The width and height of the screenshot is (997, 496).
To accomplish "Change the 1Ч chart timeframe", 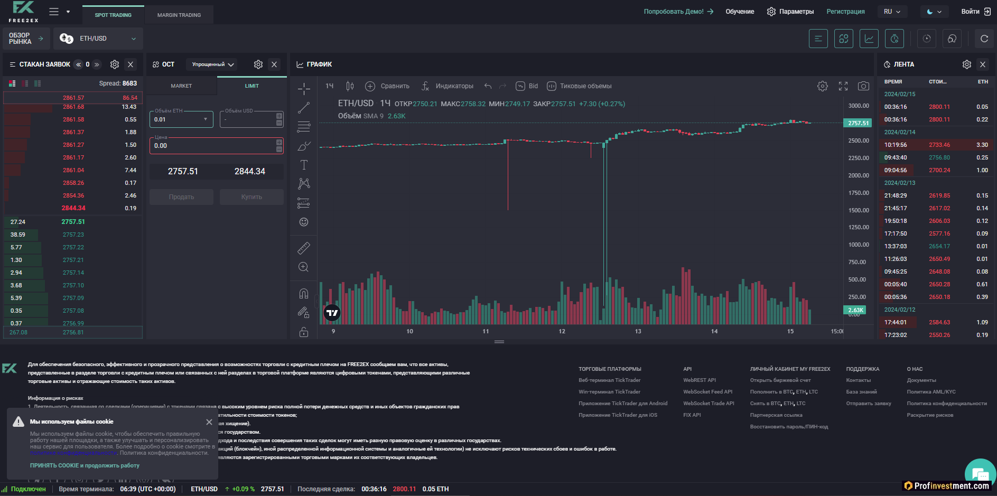I will pos(330,86).
